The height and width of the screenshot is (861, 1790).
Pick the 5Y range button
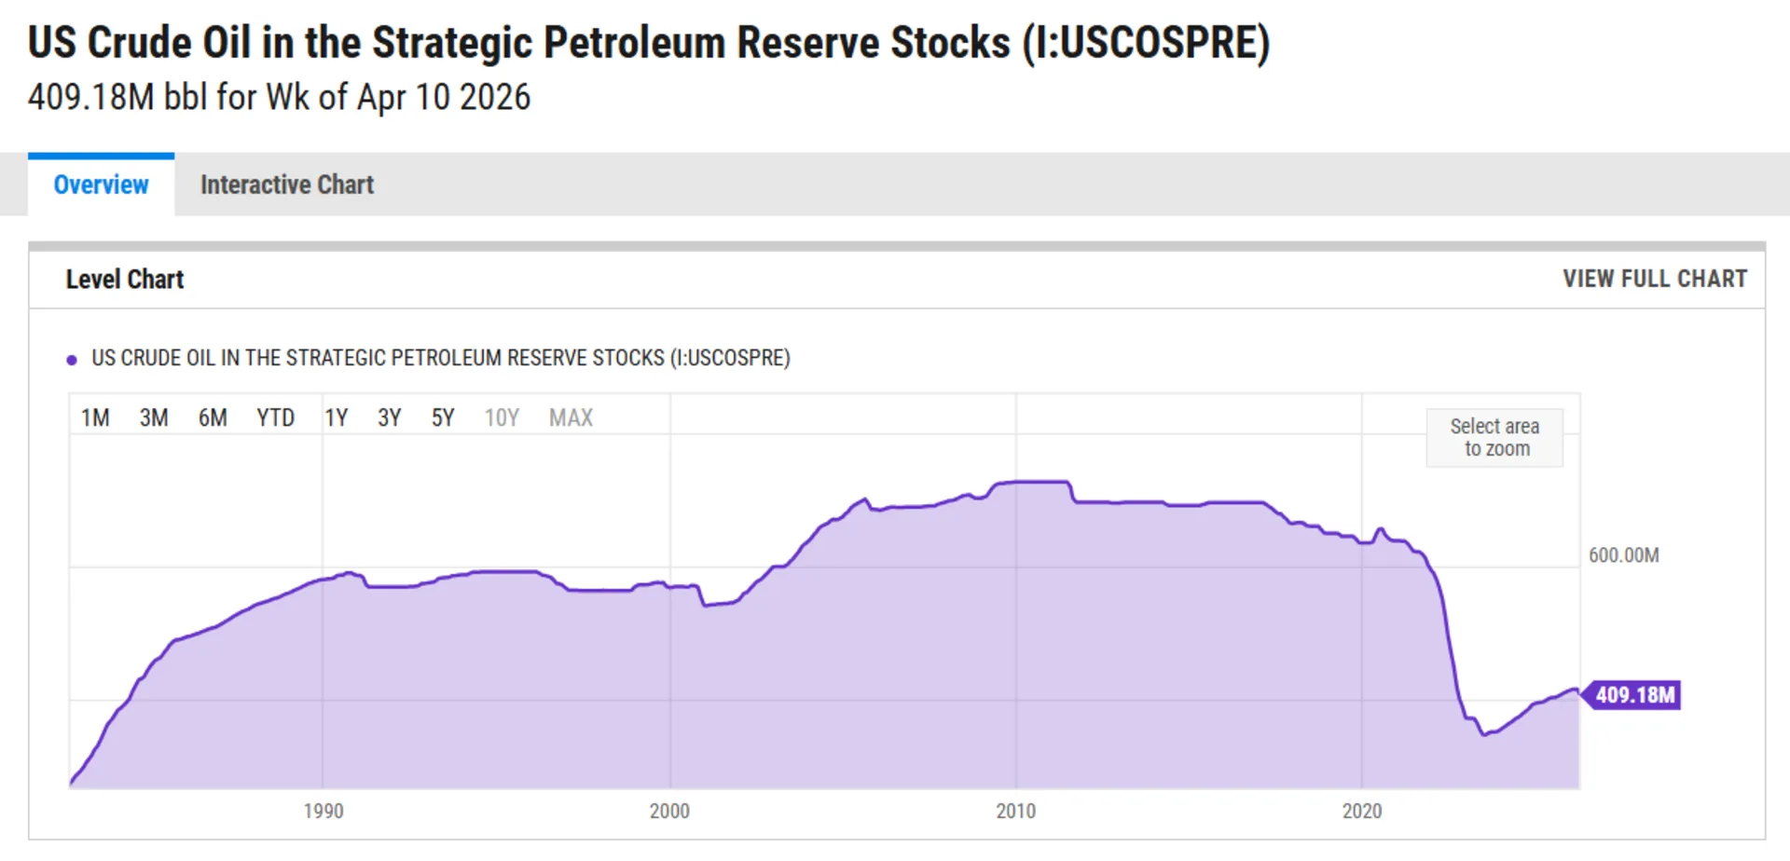(x=442, y=417)
